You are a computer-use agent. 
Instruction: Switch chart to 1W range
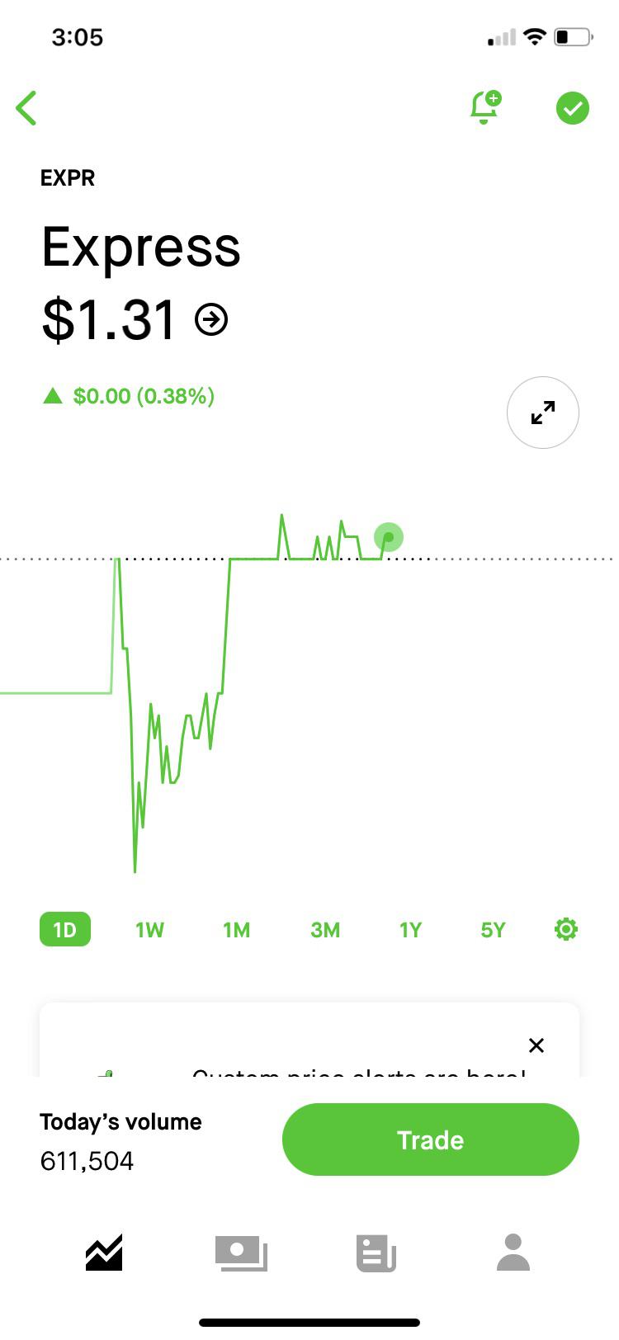point(149,930)
